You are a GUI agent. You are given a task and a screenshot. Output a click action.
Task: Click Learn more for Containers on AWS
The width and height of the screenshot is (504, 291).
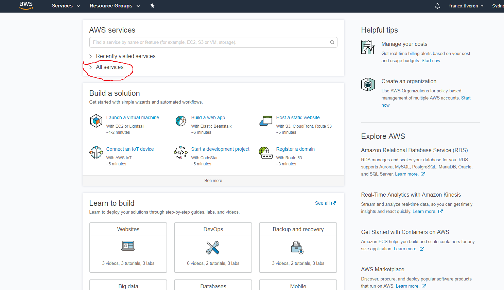(405, 249)
